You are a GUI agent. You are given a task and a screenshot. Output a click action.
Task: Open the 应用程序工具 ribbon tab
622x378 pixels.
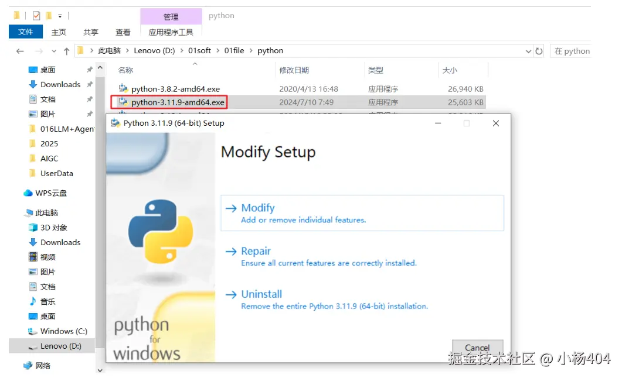pyautogui.click(x=171, y=32)
